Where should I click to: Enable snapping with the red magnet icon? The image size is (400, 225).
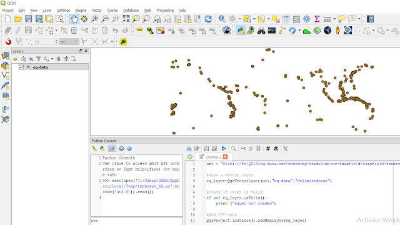pyautogui.click(x=8, y=42)
